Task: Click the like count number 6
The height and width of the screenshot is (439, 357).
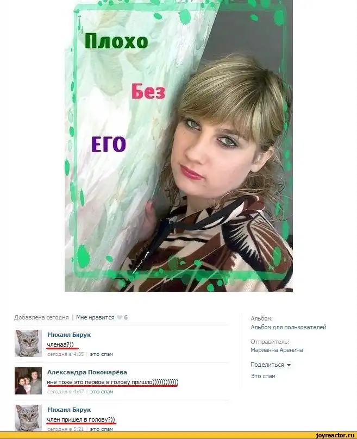Action: click(x=126, y=317)
